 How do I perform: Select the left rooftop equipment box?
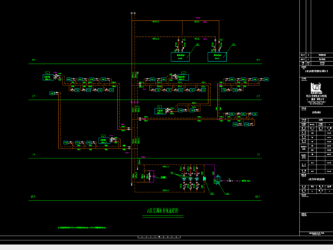180,57
